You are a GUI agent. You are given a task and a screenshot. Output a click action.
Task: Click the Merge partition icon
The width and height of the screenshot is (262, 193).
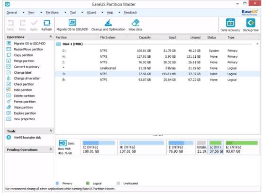[x=9, y=61]
